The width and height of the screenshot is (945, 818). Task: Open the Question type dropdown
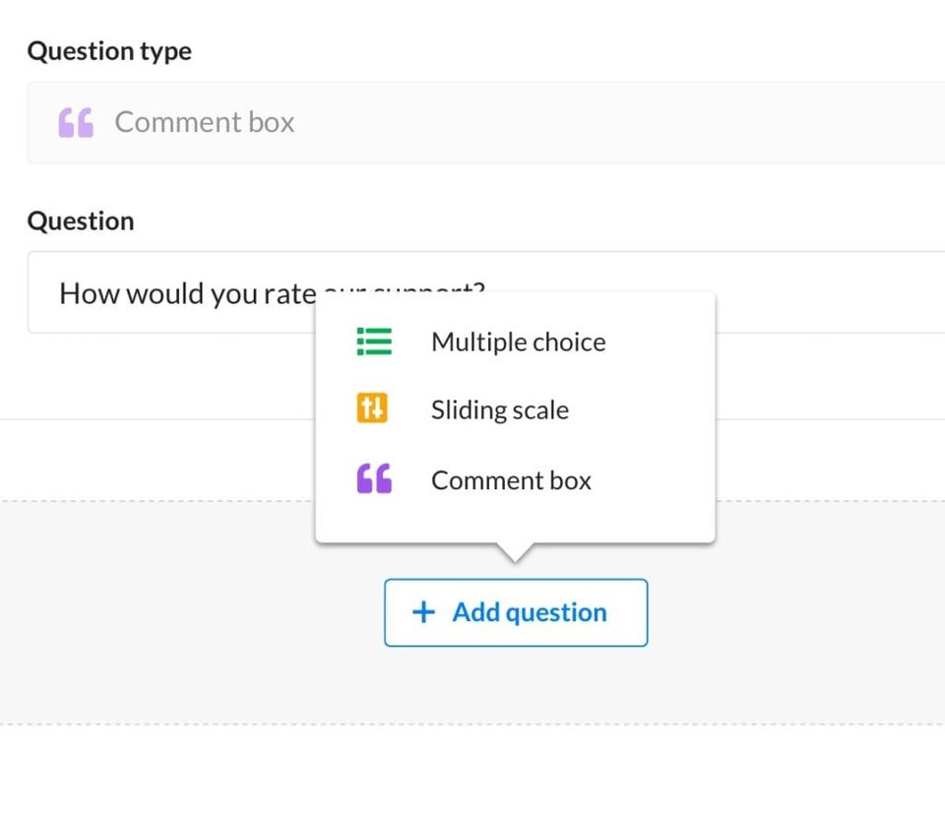pos(591,123)
